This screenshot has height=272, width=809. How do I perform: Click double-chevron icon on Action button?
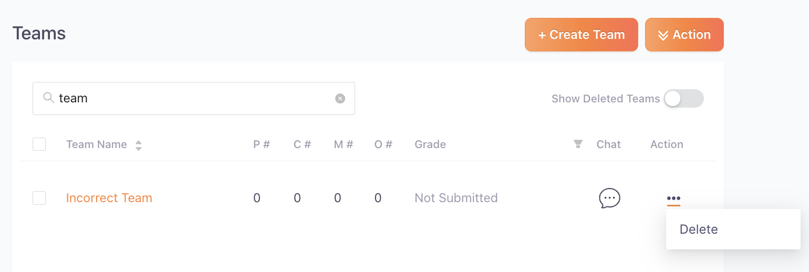point(663,35)
